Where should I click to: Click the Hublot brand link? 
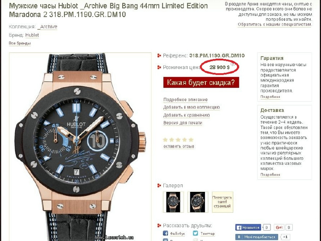(32, 35)
